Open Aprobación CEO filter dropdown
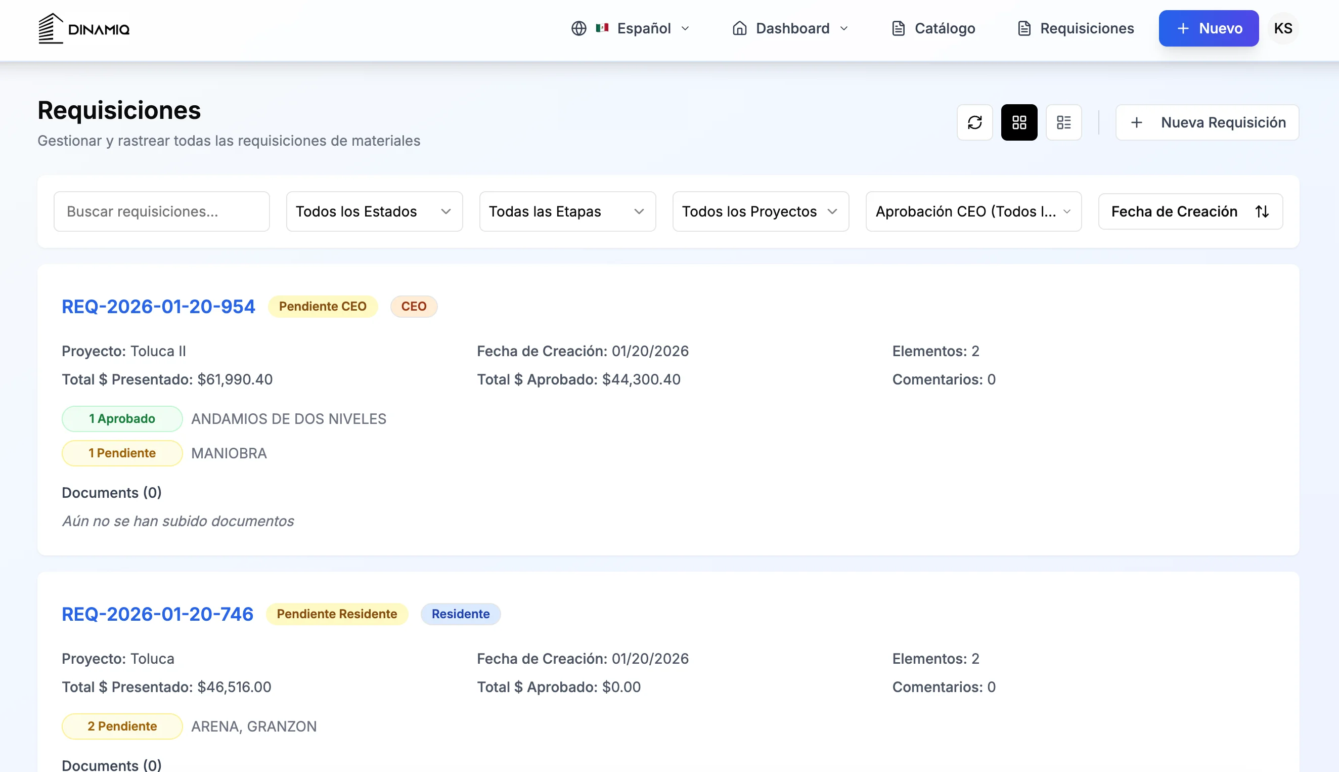The height and width of the screenshot is (772, 1339). [973, 211]
